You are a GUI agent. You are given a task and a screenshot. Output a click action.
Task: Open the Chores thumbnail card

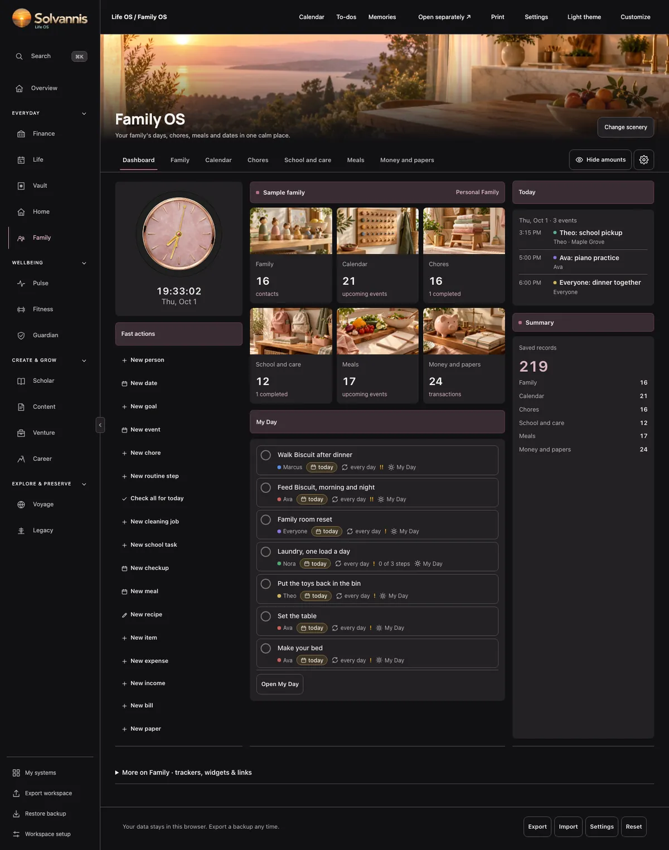(464, 255)
